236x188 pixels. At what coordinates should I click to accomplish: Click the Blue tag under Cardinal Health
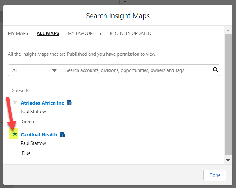point(26,153)
